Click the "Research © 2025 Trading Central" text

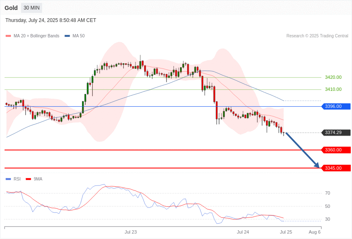pyautogui.click(x=317, y=36)
